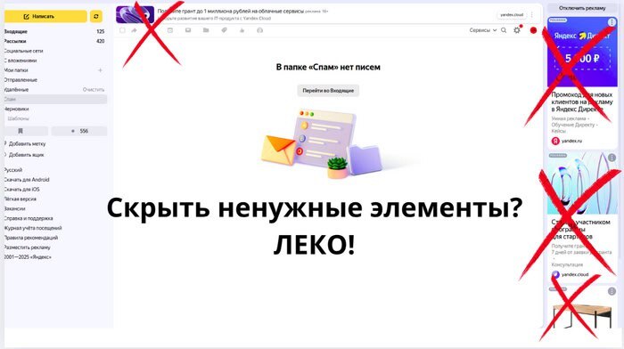Expand the Мои папки section
This screenshot has height=349, width=624.
16,70
